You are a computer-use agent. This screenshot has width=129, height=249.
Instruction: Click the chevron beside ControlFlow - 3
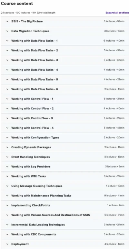click(x=7, y=118)
